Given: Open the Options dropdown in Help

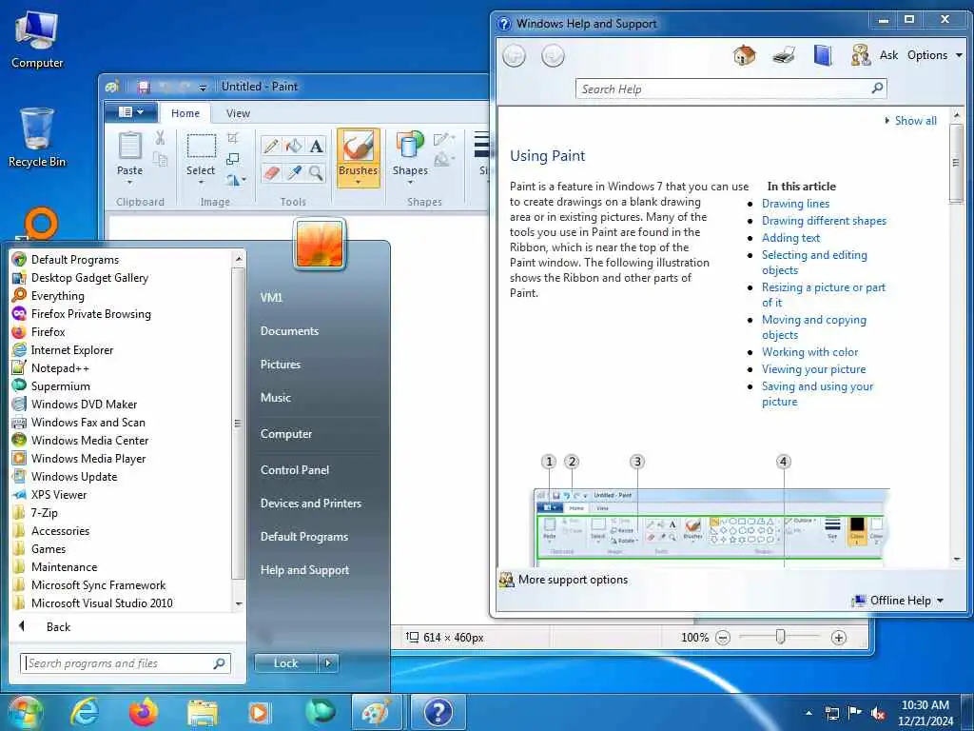Looking at the screenshot, I should [935, 55].
